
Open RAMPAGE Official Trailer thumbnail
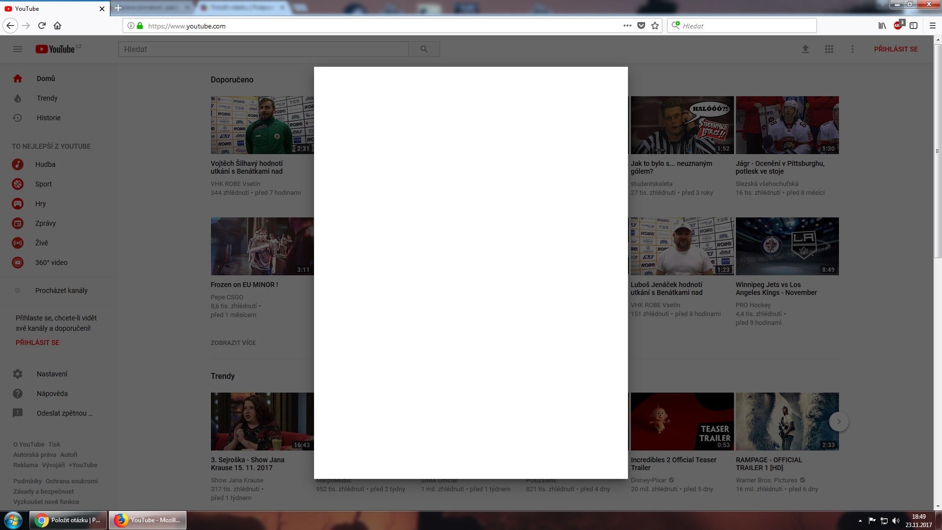coord(787,422)
